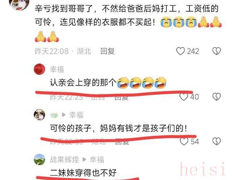Viewport: 232px width, 180px height.
Task: Open the avatar next to reply arrow 幸福
Action: pos(40,115)
